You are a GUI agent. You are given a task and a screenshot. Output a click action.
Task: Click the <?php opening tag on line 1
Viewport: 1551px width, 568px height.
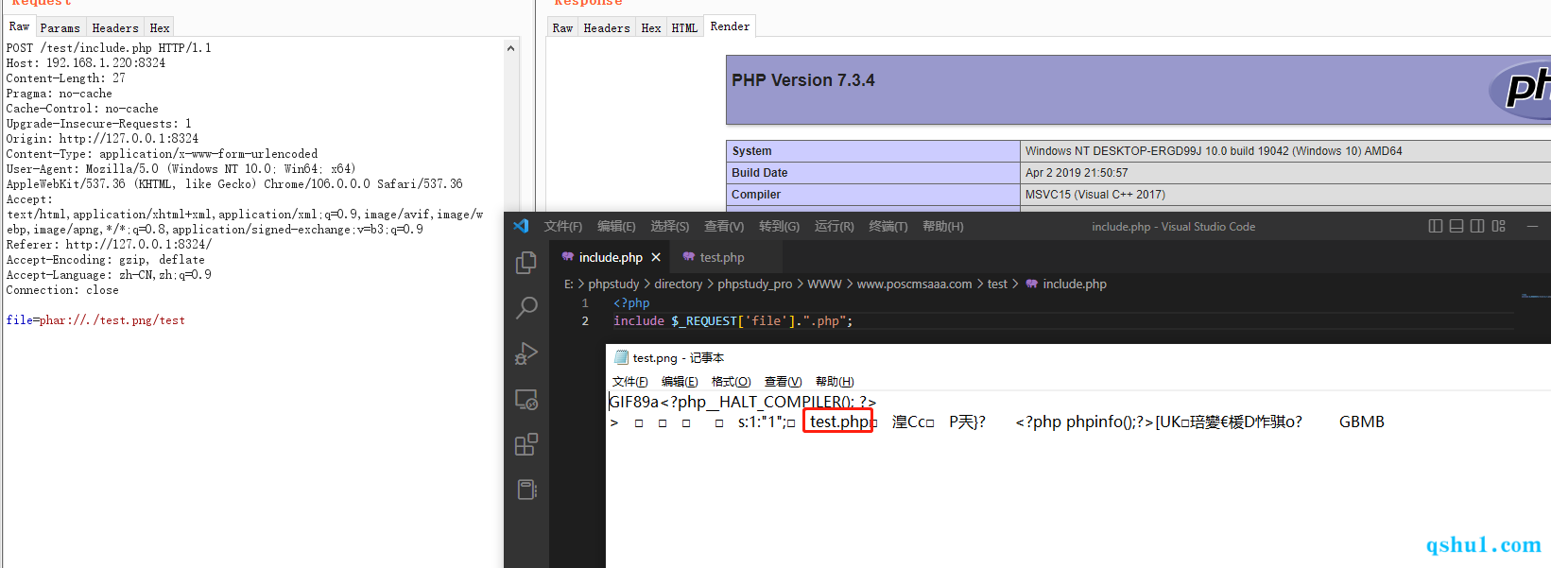631,303
